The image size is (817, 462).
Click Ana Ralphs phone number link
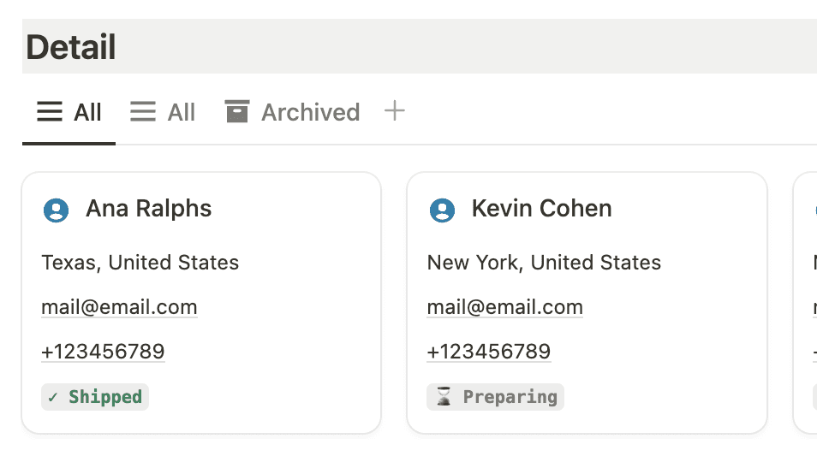103,352
